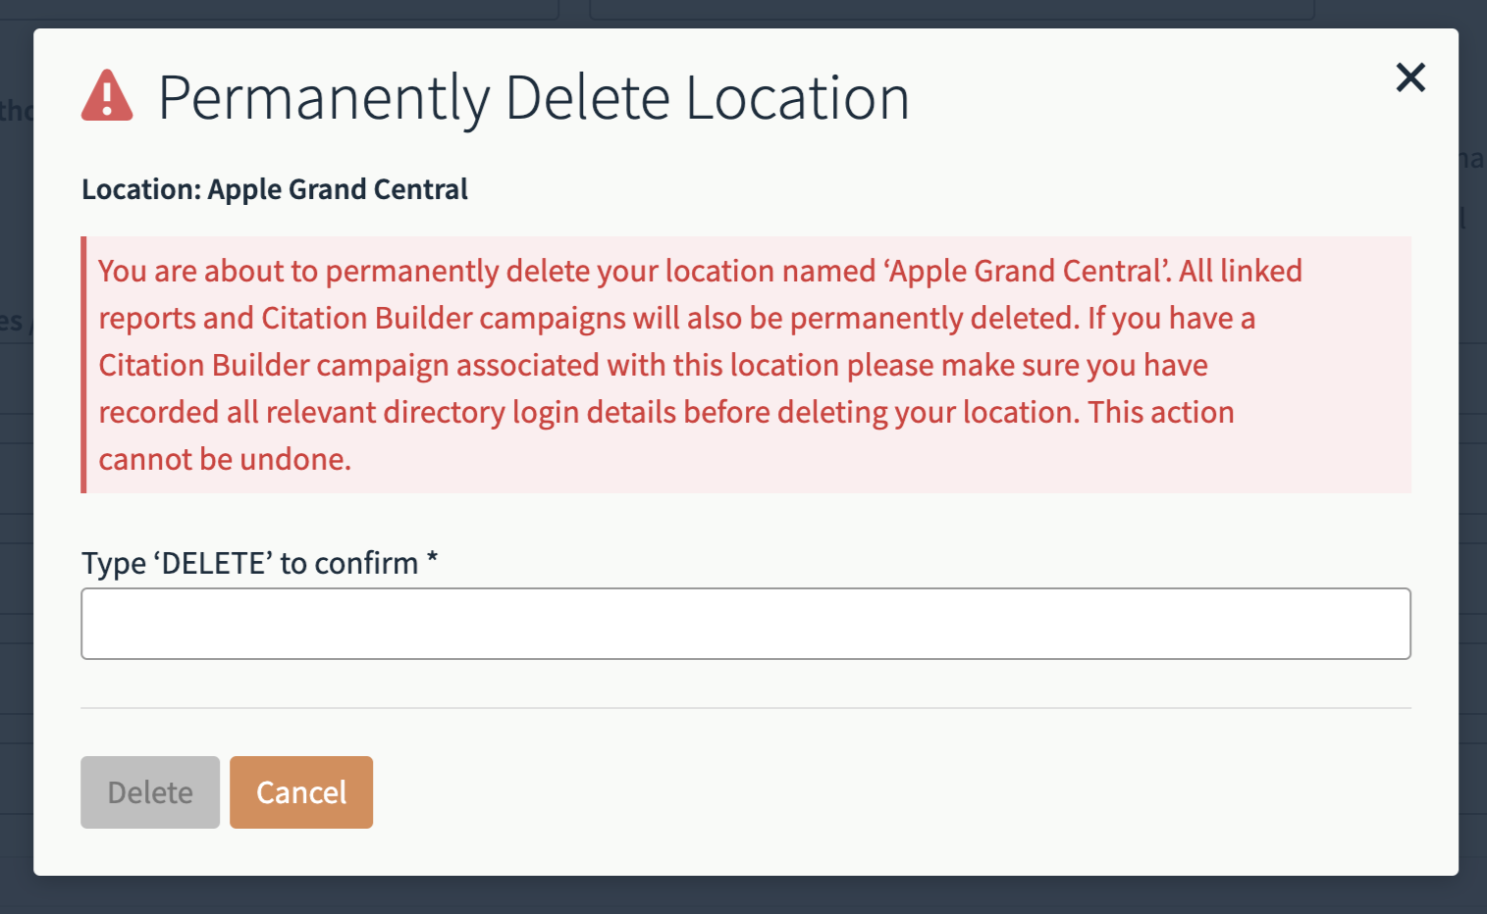The width and height of the screenshot is (1487, 914).
Task: Click the Location: Apple Grand Central label
Action: (275, 189)
